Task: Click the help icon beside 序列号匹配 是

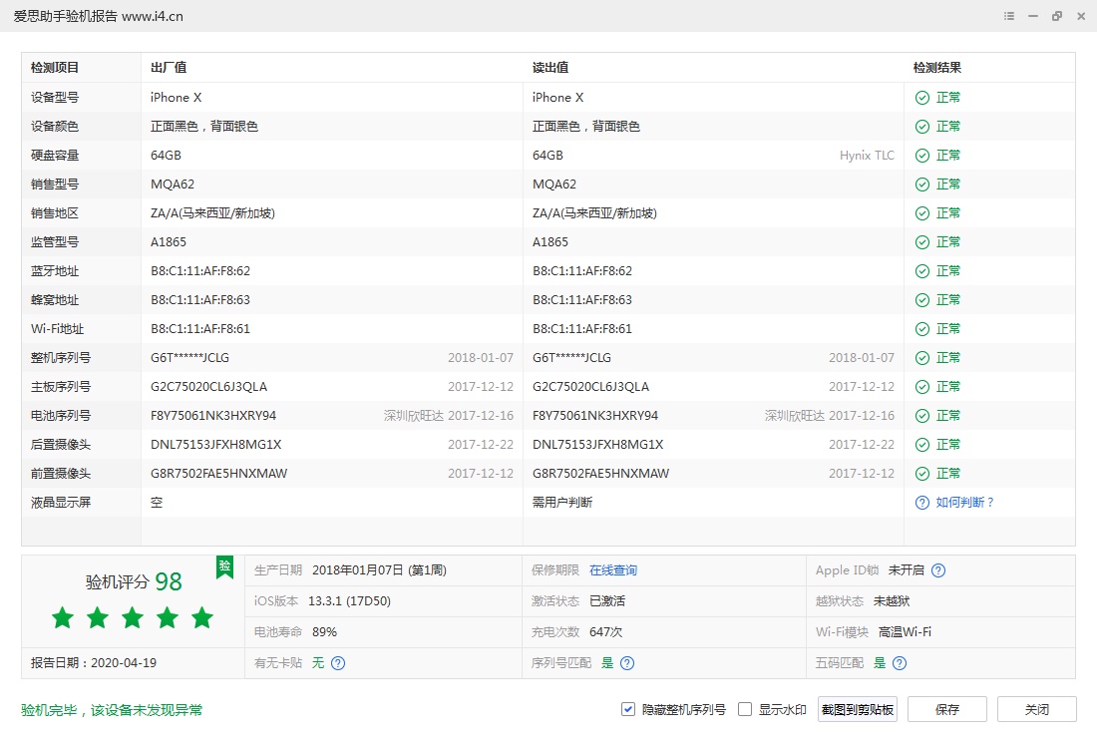Action: 627,663
